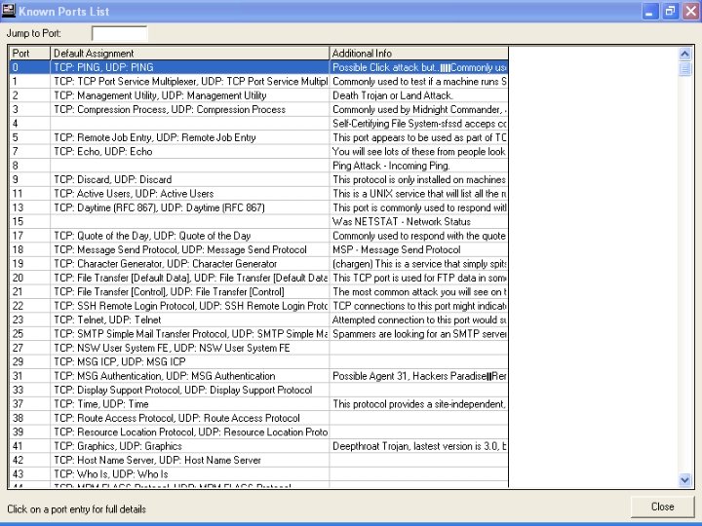Select port 39 Resource Location Protocol row

258,432
